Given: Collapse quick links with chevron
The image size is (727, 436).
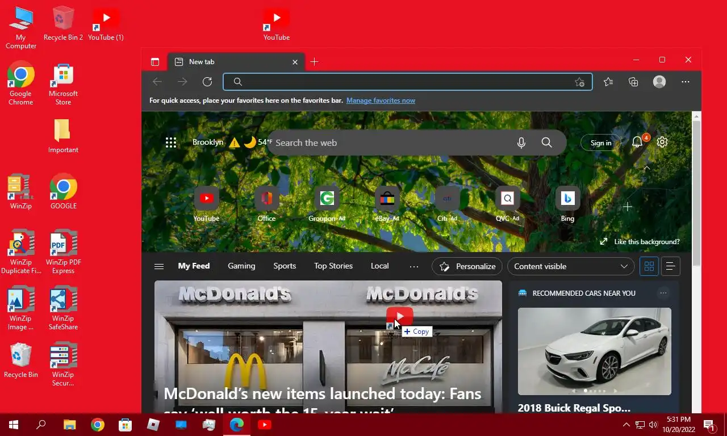Looking at the screenshot, I should click(x=646, y=169).
